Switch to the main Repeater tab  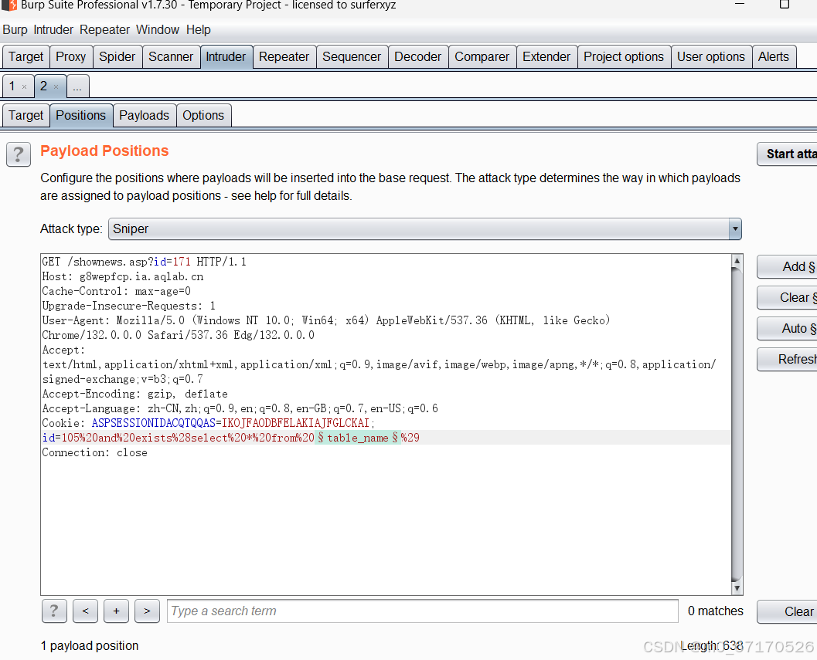point(284,56)
